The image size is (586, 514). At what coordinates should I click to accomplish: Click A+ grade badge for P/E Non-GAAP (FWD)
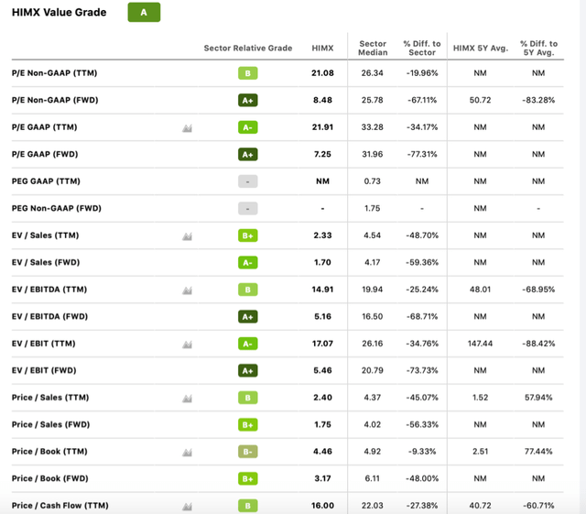click(x=248, y=100)
